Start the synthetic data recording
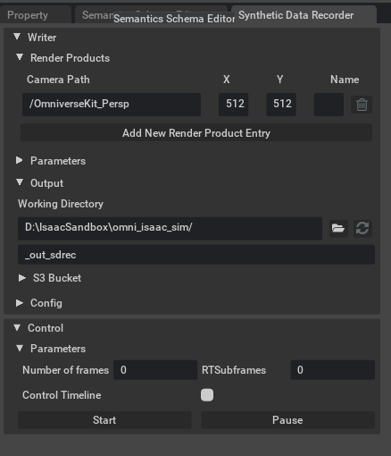The height and width of the screenshot is (456, 391). pyautogui.click(x=104, y=420)
